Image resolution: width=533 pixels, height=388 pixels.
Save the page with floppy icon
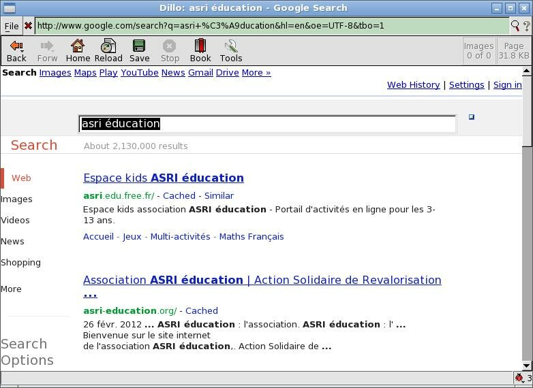pos(139,51)
